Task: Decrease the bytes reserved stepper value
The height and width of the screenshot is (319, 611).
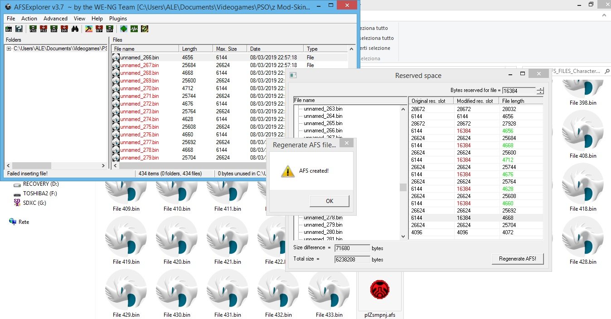Action: tap(540, 92)
